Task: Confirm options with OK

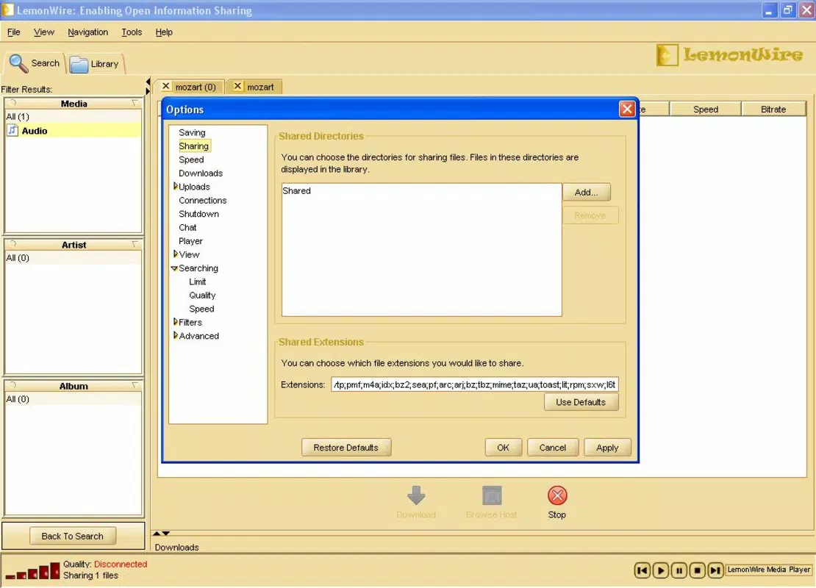Action: [x=504, y=448]
